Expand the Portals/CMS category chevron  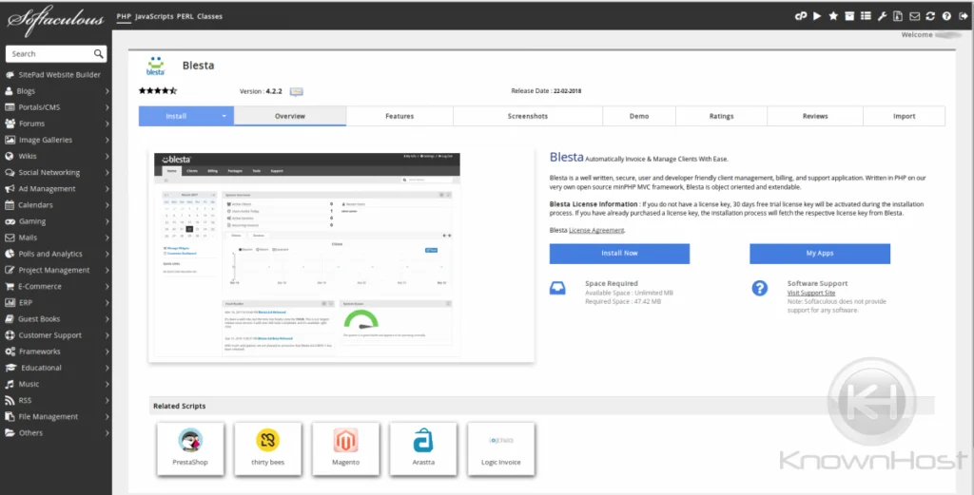point(107,107)
